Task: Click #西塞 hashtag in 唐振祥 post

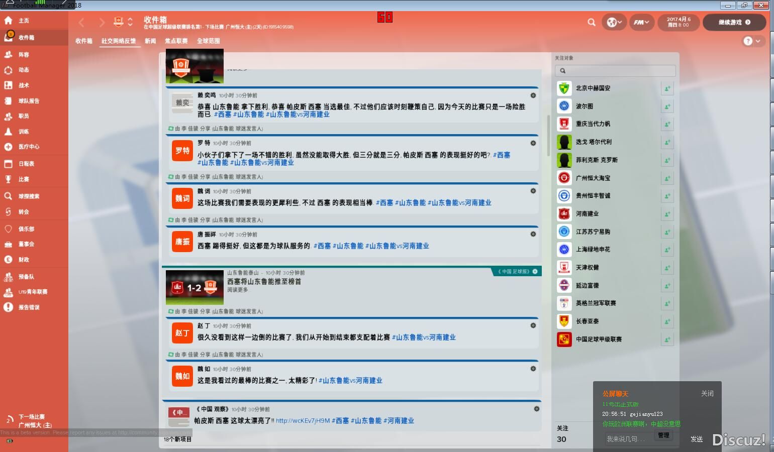Action: click(322, 246)
